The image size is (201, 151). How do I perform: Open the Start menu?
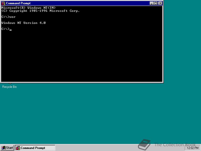[x=7, y=148]
